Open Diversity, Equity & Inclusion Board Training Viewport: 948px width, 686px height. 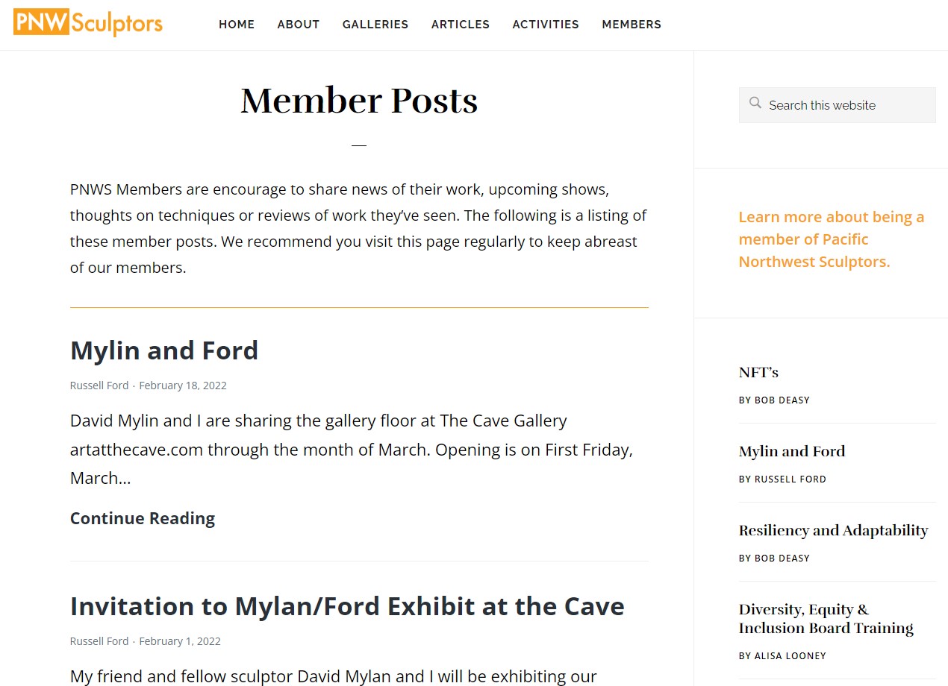point(826,619)
